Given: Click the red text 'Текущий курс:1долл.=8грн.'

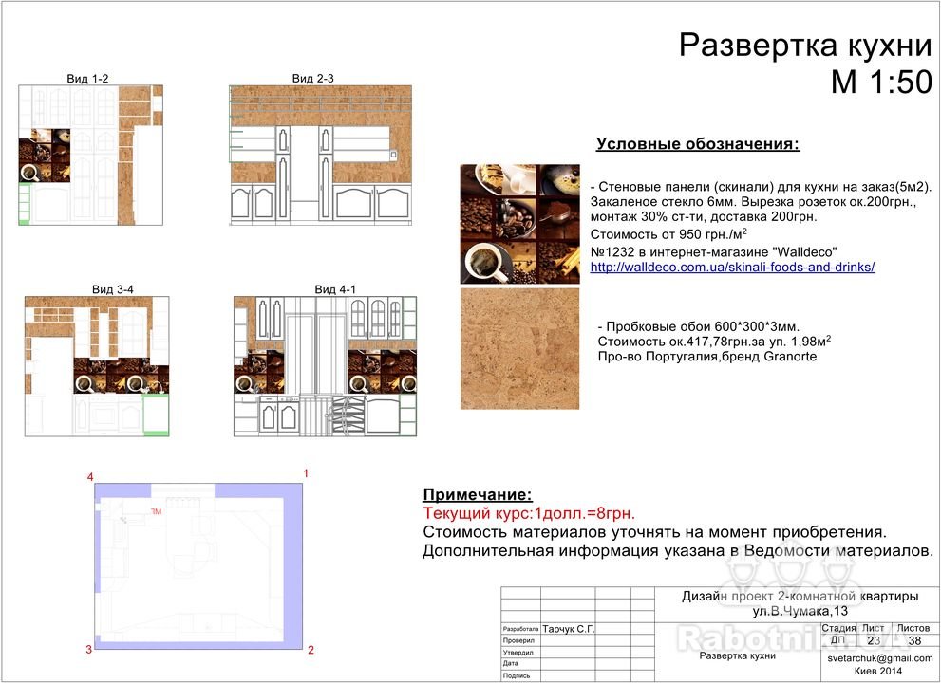Looking at the screenshot, I should [529, 513].
